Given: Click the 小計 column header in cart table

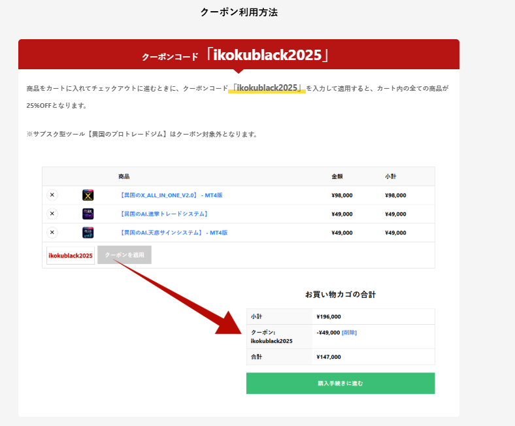Looking at the screenshot, I should pyautogui.click(x=391, y=176).
